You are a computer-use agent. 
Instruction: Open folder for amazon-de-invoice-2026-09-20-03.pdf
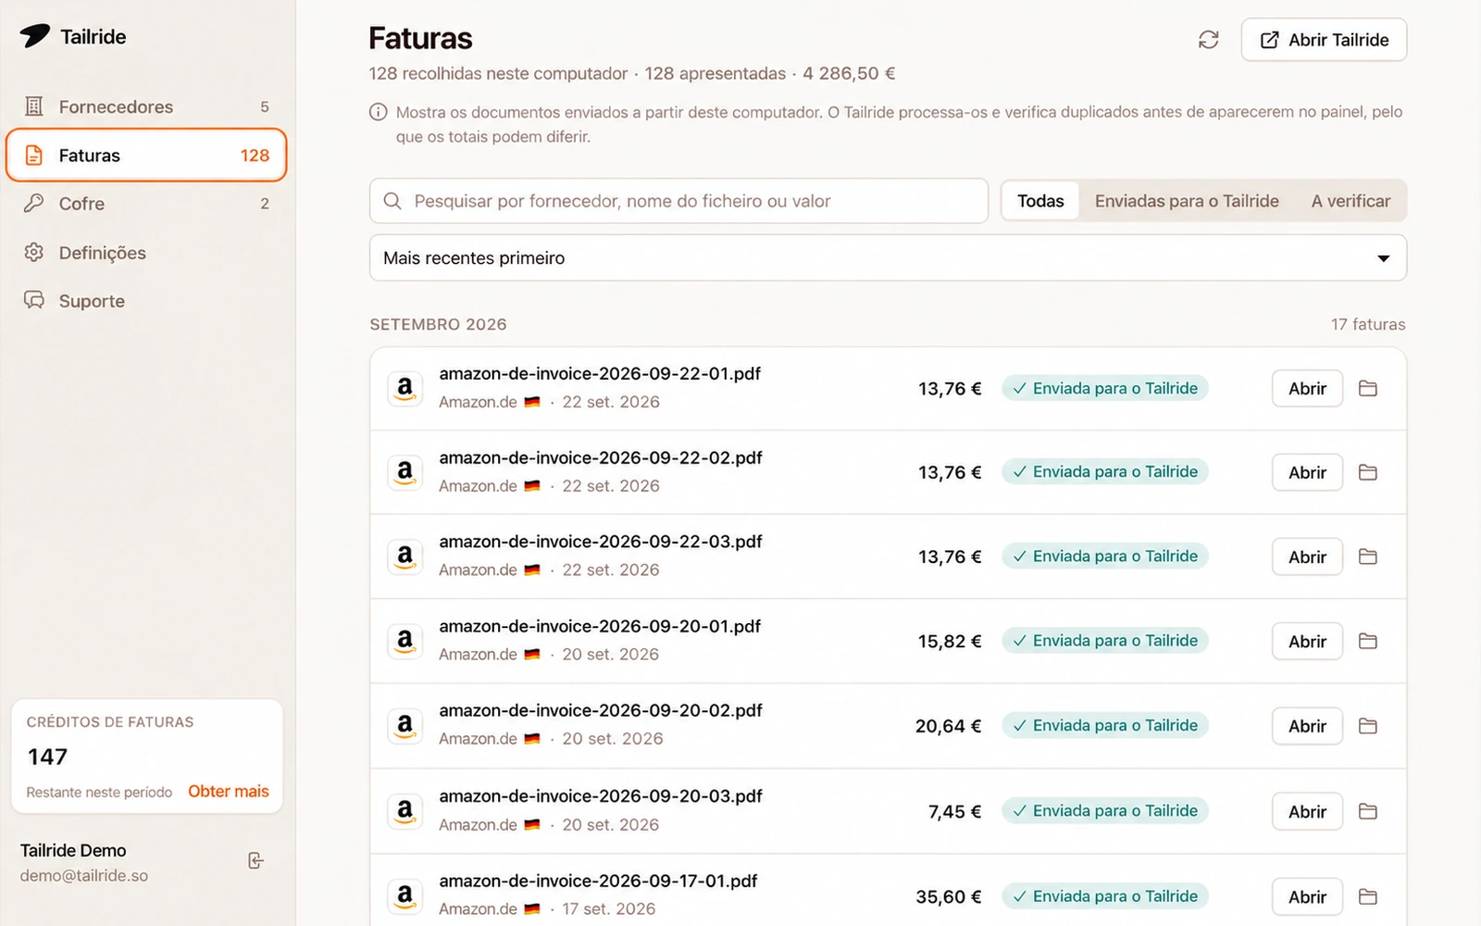(1368, 811)
